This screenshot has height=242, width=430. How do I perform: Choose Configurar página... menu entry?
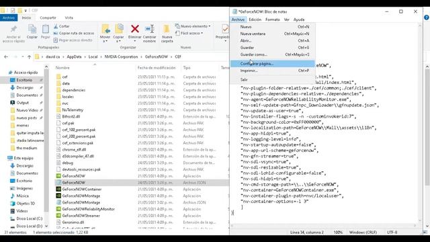(273, 64)
